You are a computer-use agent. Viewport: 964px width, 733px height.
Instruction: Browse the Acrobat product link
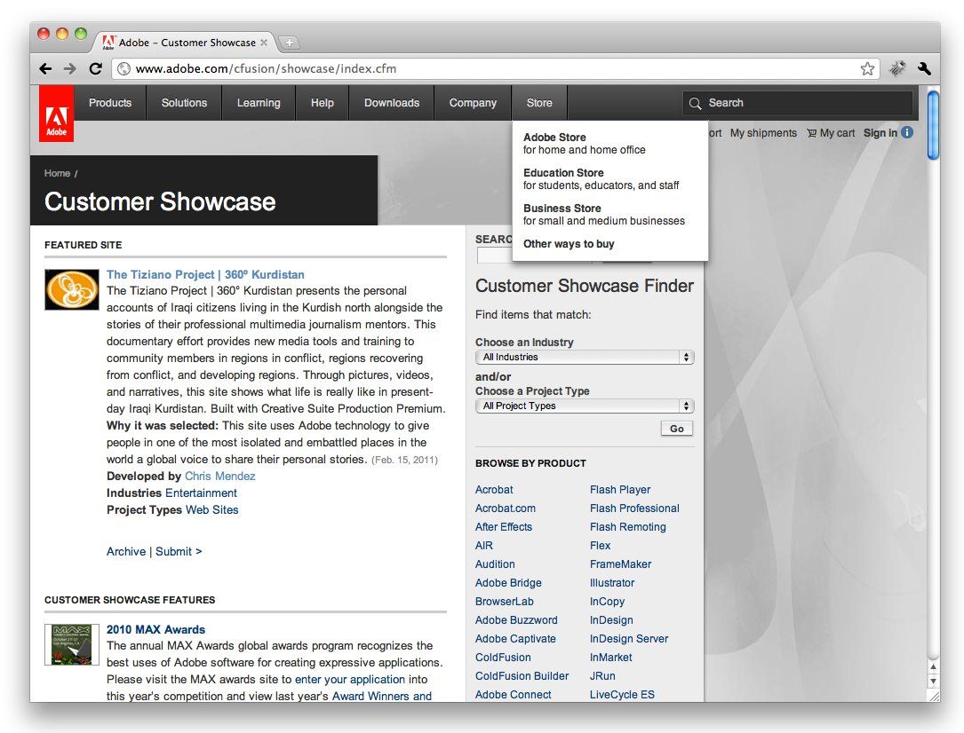tap(494, 489)
